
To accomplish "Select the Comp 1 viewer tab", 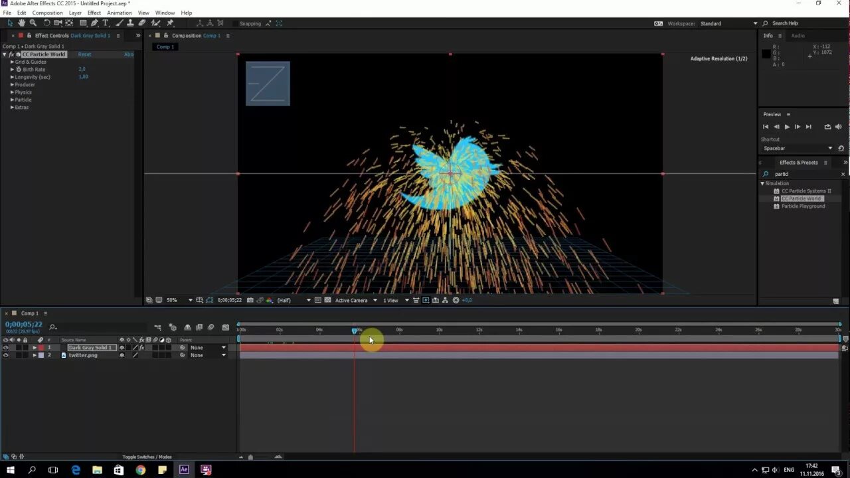I will tap(165, 46).
